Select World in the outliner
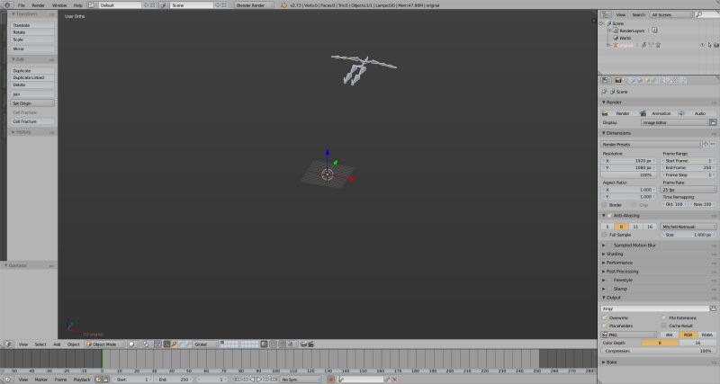Screen dimensions: 720x384 (625, 38)
